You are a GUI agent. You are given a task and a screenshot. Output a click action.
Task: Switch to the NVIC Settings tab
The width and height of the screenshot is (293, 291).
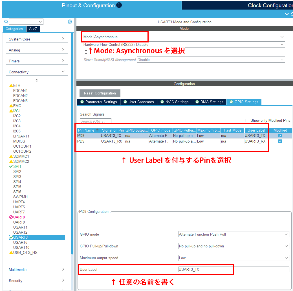(175, 102)
